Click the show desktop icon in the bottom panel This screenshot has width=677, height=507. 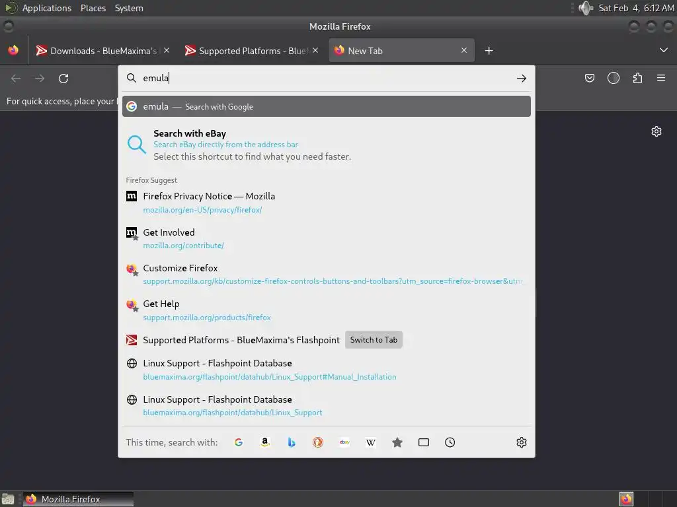tap(8, 499)
